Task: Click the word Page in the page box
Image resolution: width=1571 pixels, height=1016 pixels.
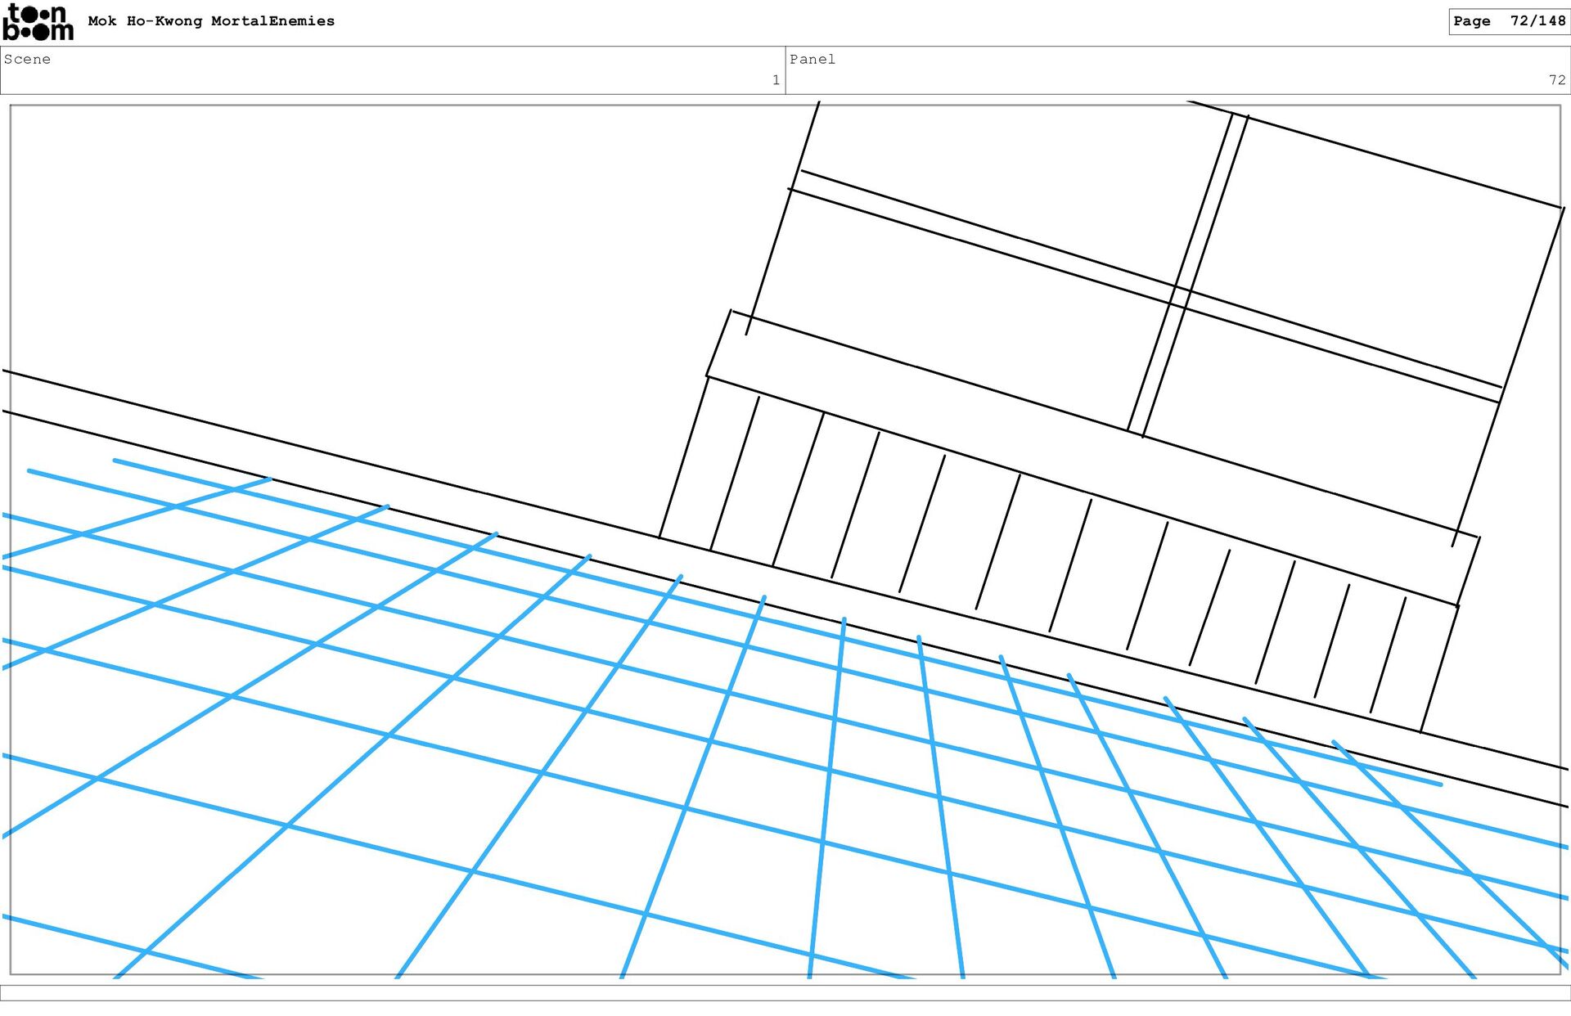Action: (1471, 21)
